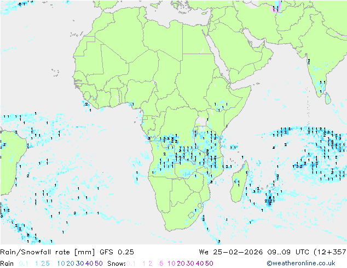Select the Snow legend 40 value
Image resolution: width=347 pixels, height=268 pixels.
200,264
